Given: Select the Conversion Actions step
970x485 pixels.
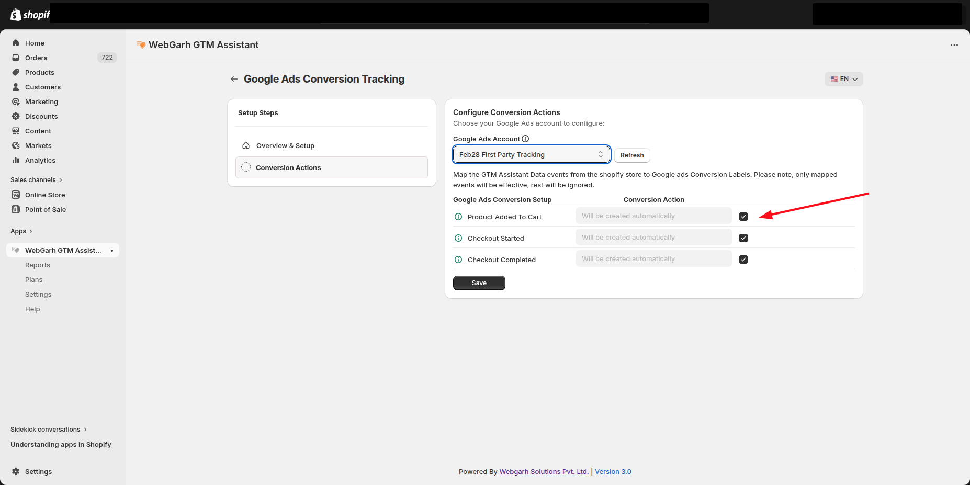Looking at the screenshot, I should point(332,167).
